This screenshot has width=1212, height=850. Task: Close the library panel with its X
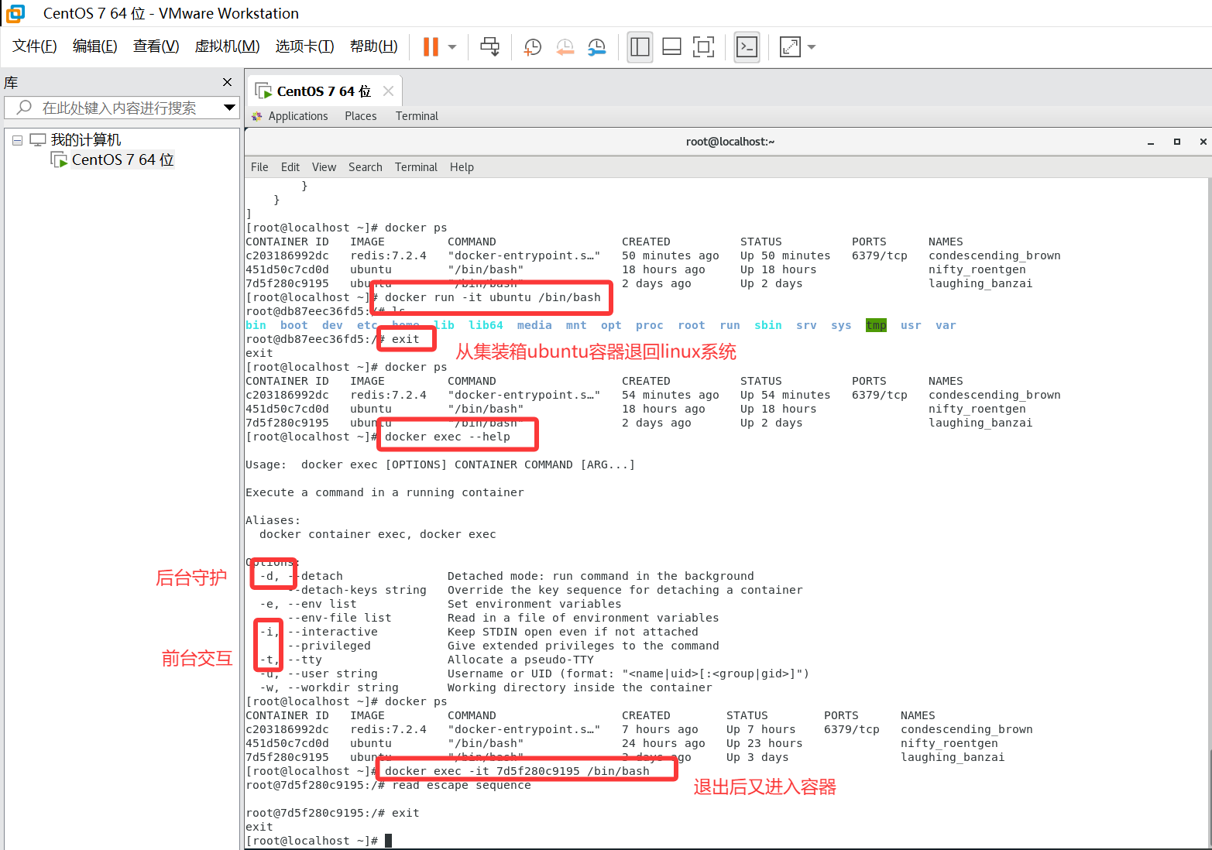[x=227, y=82]
